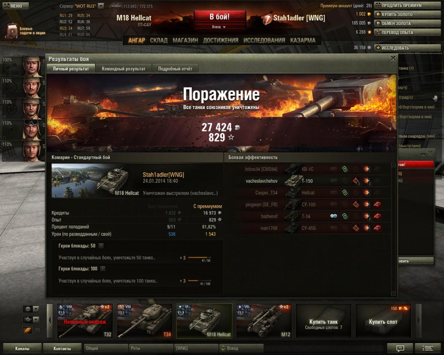Expand the server WOT RU3 dropdown
444x355 pixels.
pos(101,6)
